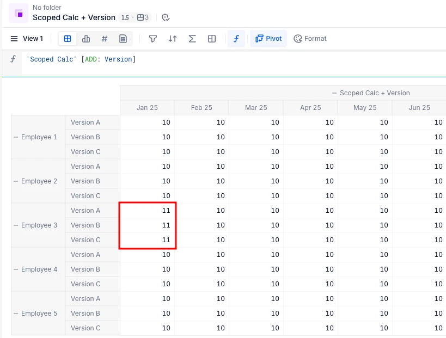Click the May 25 cell for Employee 5 Version C
The width and height of the screenshot is (446, 338).
click(x=365, y=328)
